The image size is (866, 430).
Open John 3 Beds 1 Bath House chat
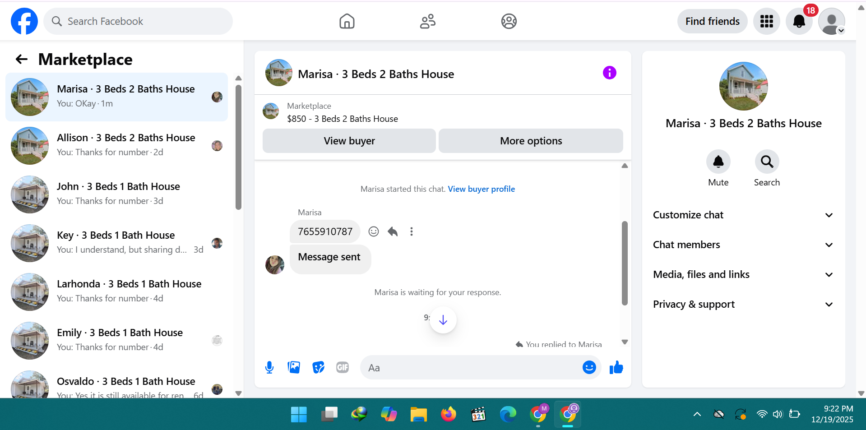116,194
